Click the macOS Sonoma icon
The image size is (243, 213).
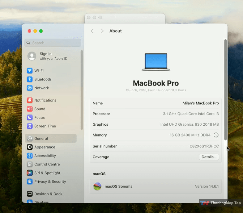(97, 186)
